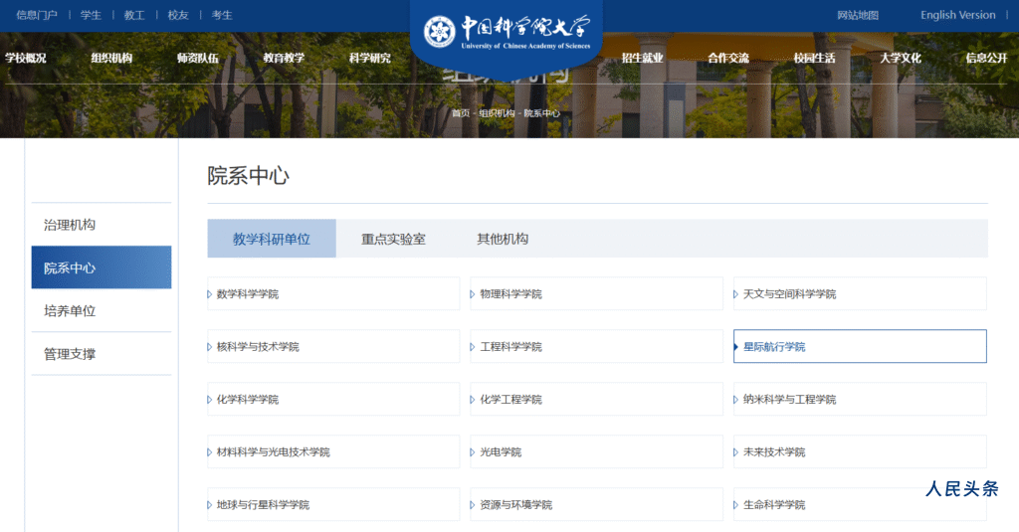This screenshot has height=532, width=1019.
Task: Open the 招生就业 navigation menu
Action: (x=642, y=58)
